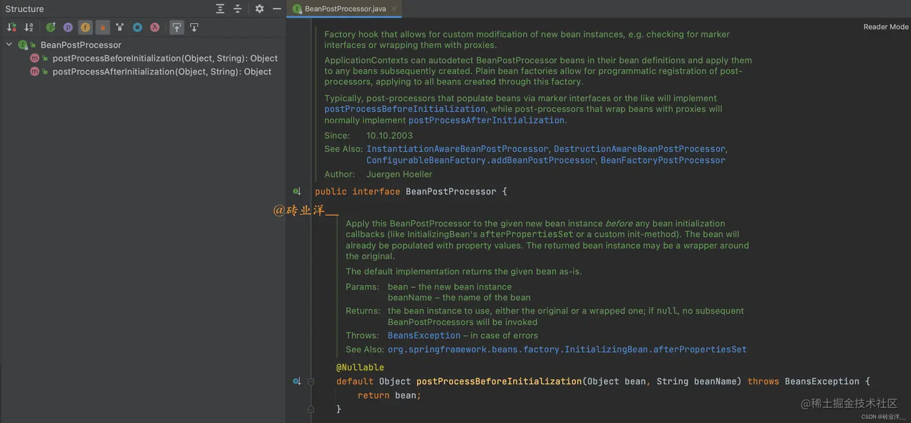The image size is (911, 423).
Task: Open InitializingBean.afterPropertiesSet See Also link
Action: coord(567,349)
